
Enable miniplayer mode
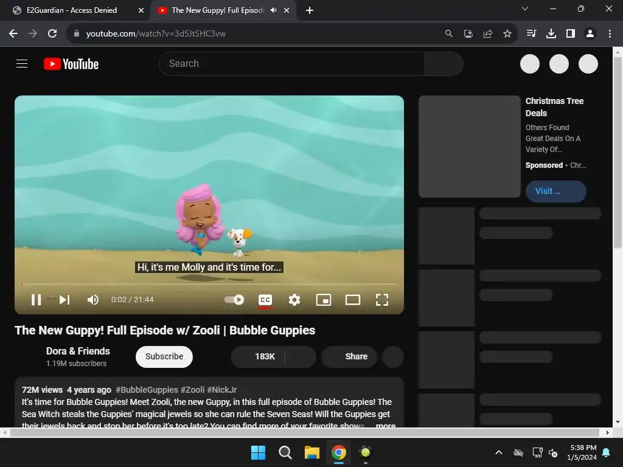[x=324, y=300]
